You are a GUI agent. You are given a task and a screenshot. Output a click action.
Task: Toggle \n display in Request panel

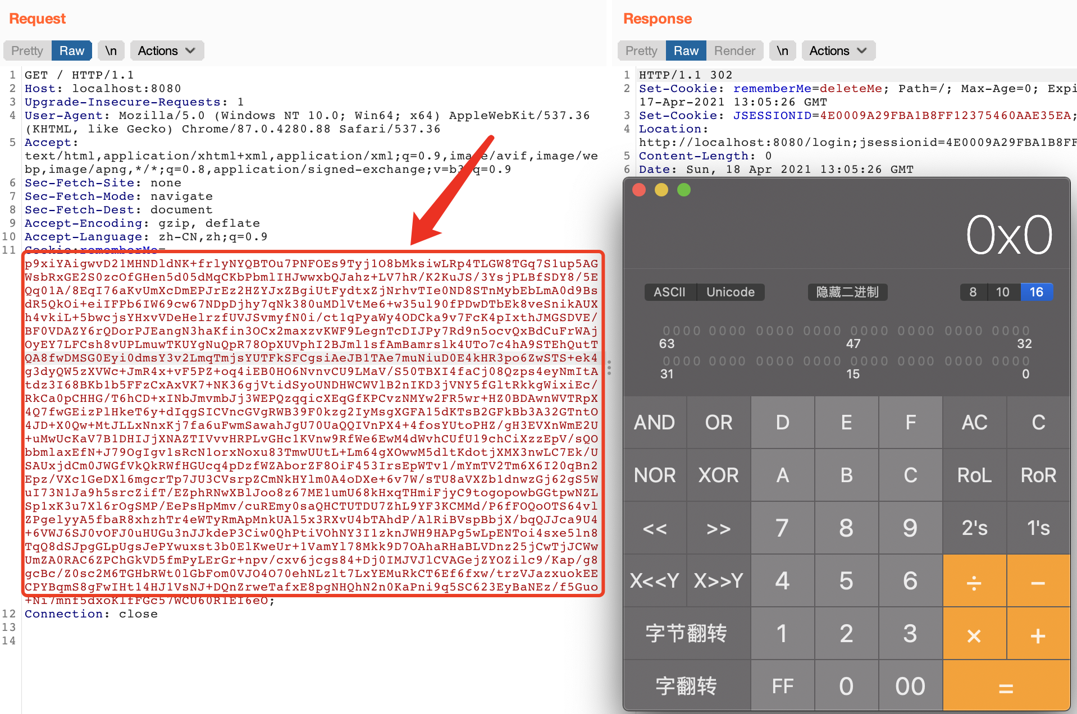[x=111, y=51]
